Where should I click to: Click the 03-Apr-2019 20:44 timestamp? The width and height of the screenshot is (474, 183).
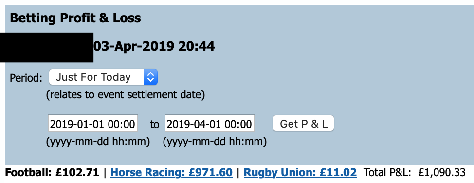pyautogui.click(x=154, y=47)
